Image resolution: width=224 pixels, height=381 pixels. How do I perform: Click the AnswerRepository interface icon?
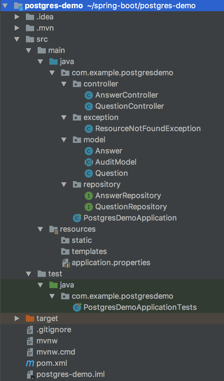point(88,195)
